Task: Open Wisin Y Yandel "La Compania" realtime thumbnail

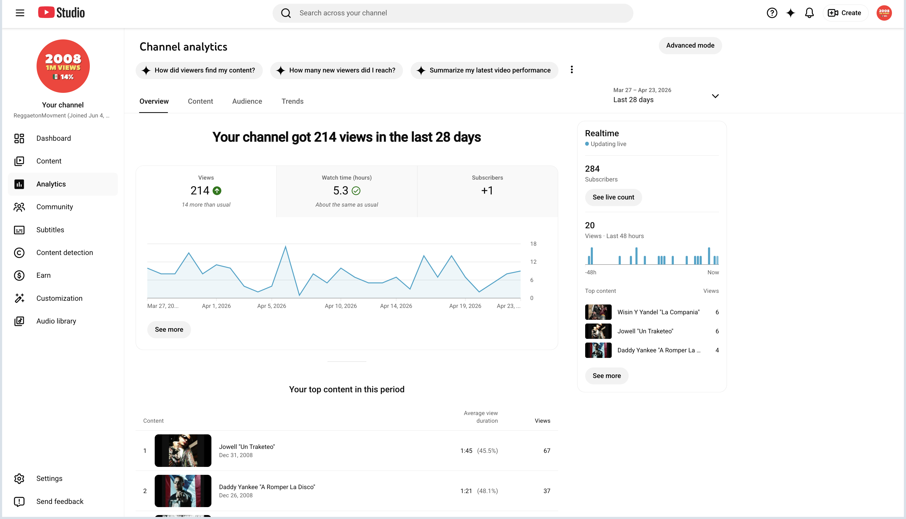Action: coord(598,312)
